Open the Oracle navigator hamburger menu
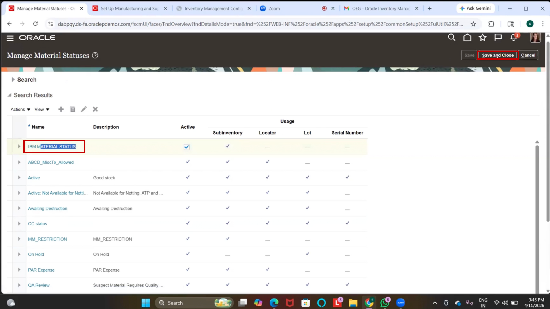The image size is (550, 309). click(10, 38)
